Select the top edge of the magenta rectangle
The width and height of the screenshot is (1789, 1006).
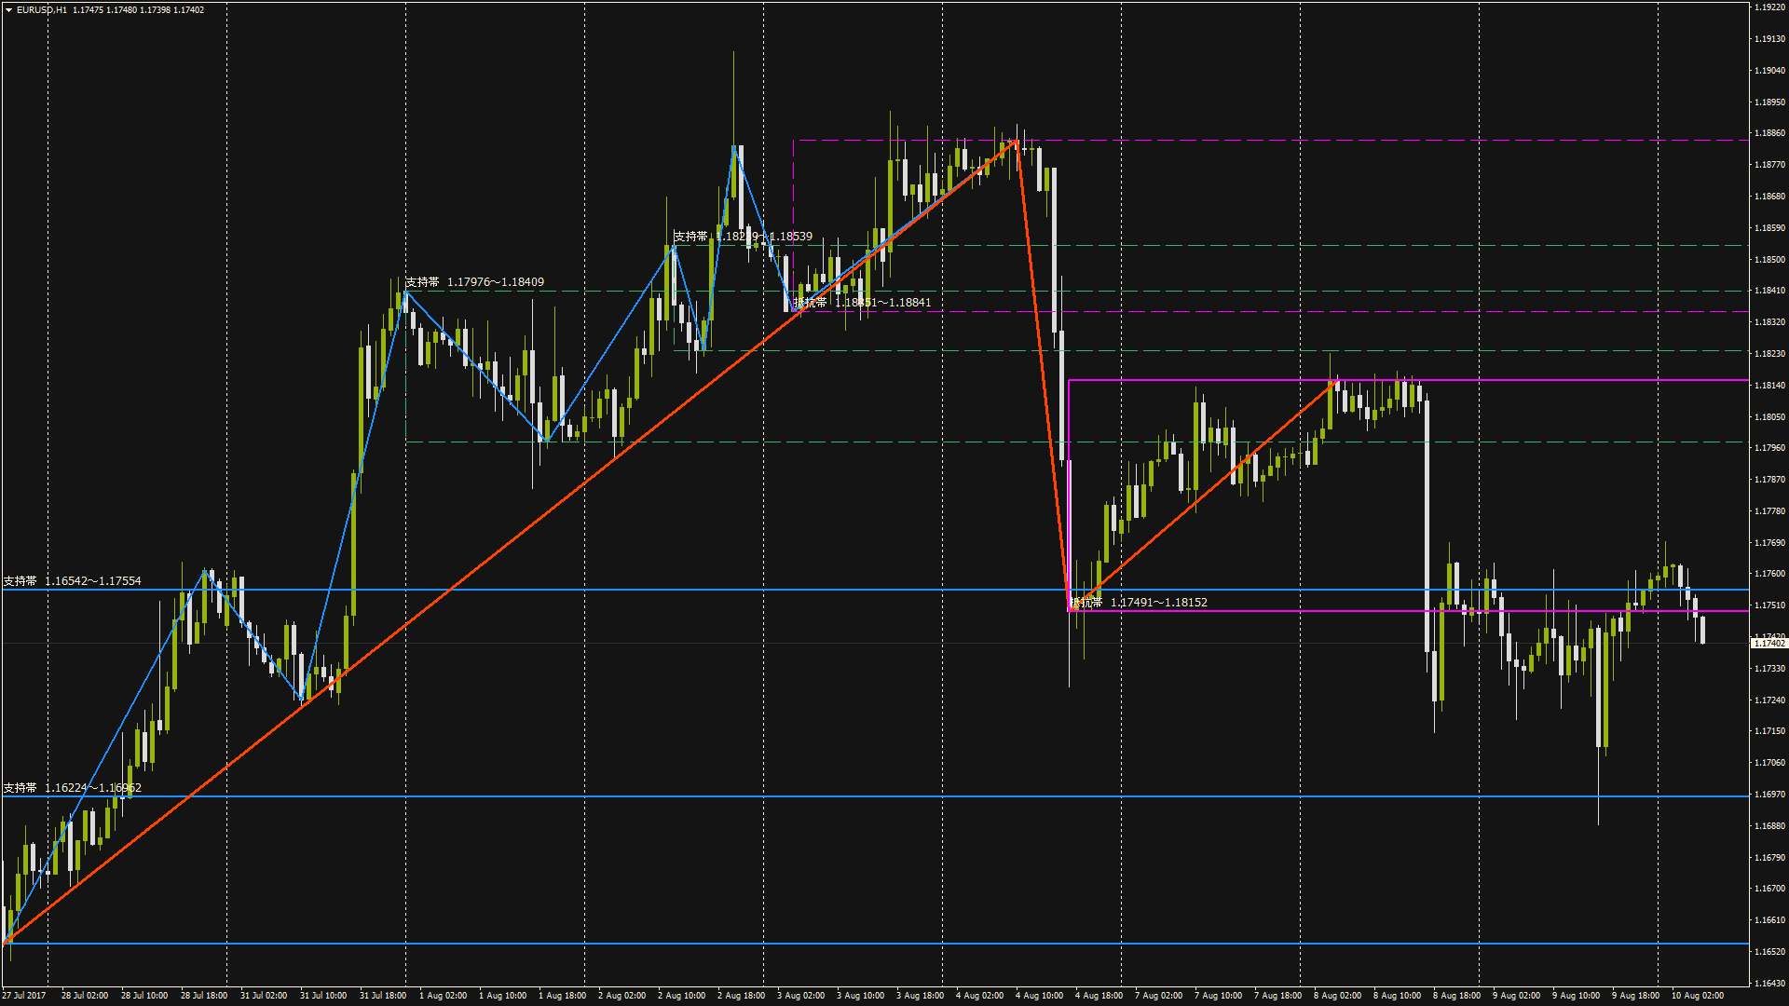click(x=1408, y=380)
